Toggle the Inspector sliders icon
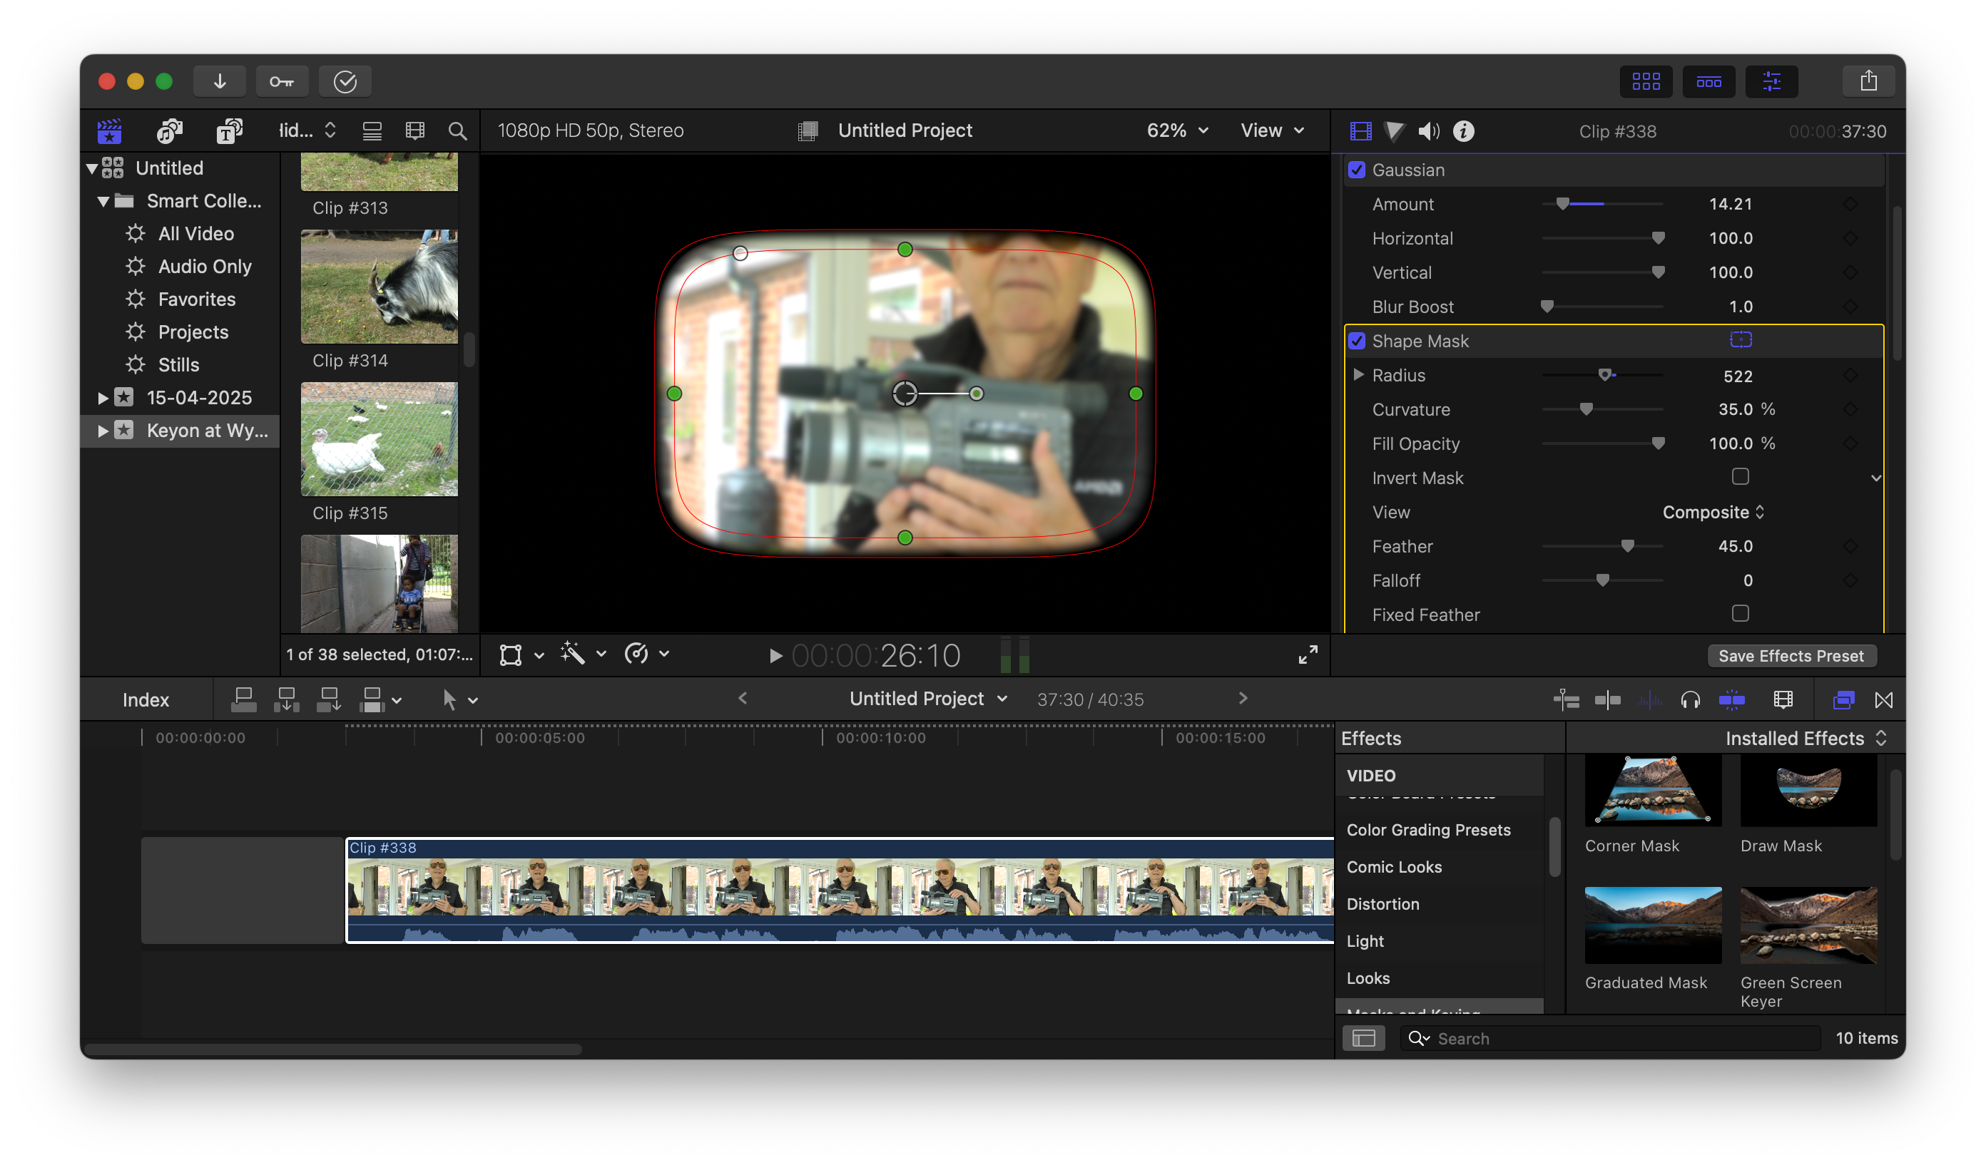 (1772, 81)
